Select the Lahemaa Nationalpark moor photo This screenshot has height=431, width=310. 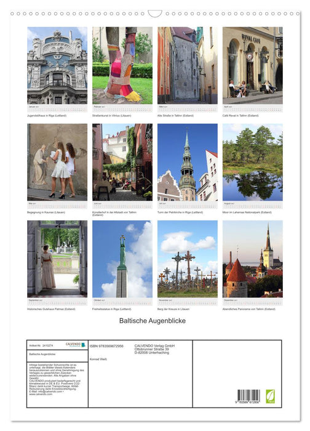[x=252, y=162]
